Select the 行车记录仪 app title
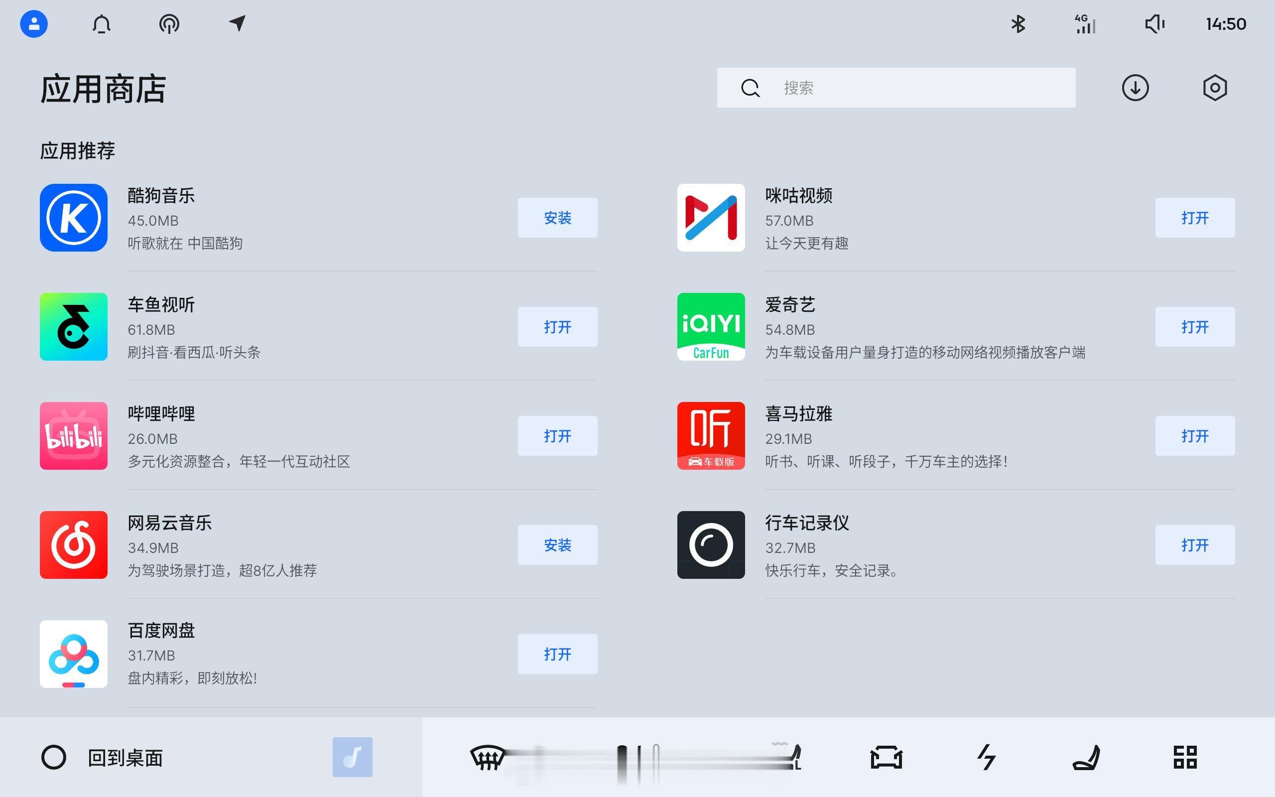The image size is (1275, 797). pyautogui.click(x=807, y=523)
